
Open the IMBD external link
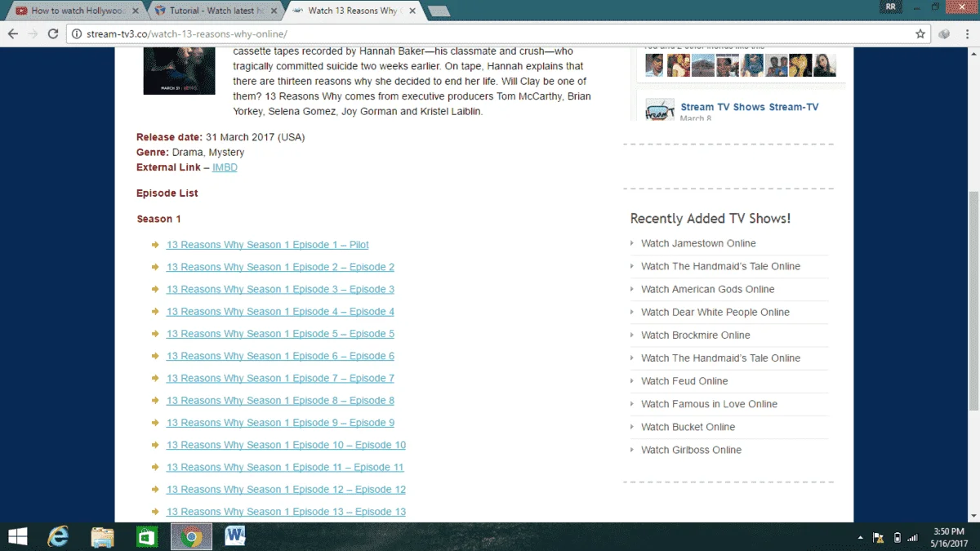[225, 167]
